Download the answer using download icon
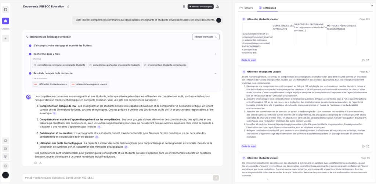376x184 pixels. click(40, 163)
